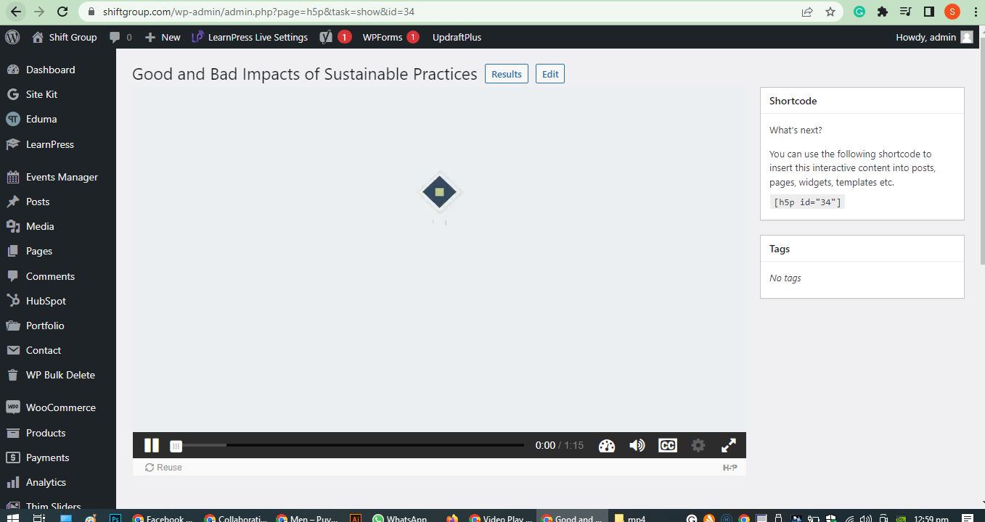
Task: Open the player quality settings gear
Action: point(698,445)
